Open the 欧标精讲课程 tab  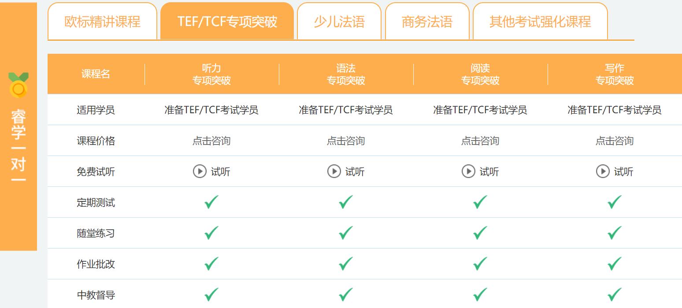click(x=102, y=20)
